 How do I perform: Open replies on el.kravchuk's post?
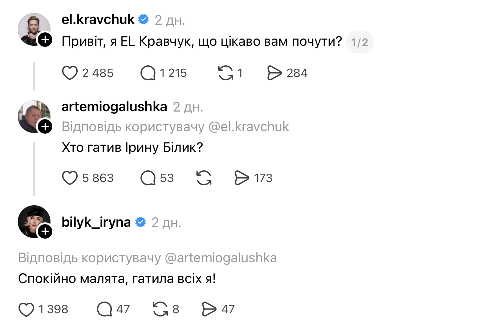[x=148, y=73]
